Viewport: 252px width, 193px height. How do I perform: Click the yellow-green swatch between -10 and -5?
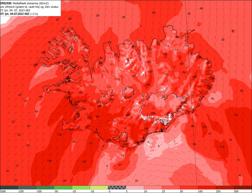pos(99,187)
